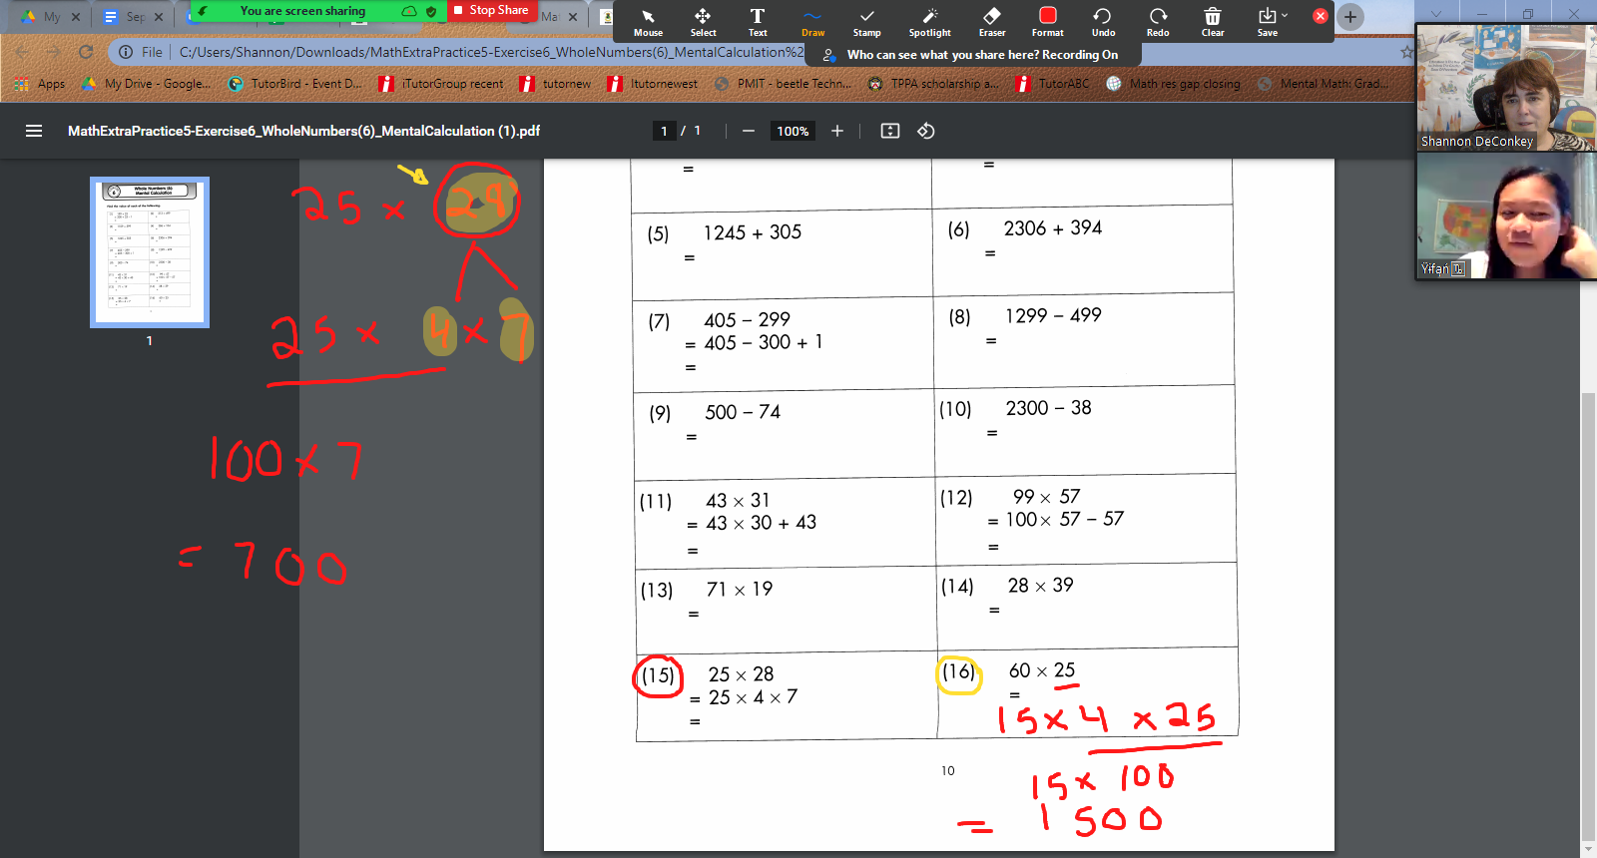
Task: Open the Stamp annotation tool
Action: [x=866, y=21]
